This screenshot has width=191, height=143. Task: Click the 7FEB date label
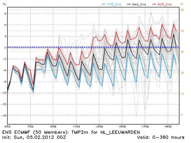[30, 127]
